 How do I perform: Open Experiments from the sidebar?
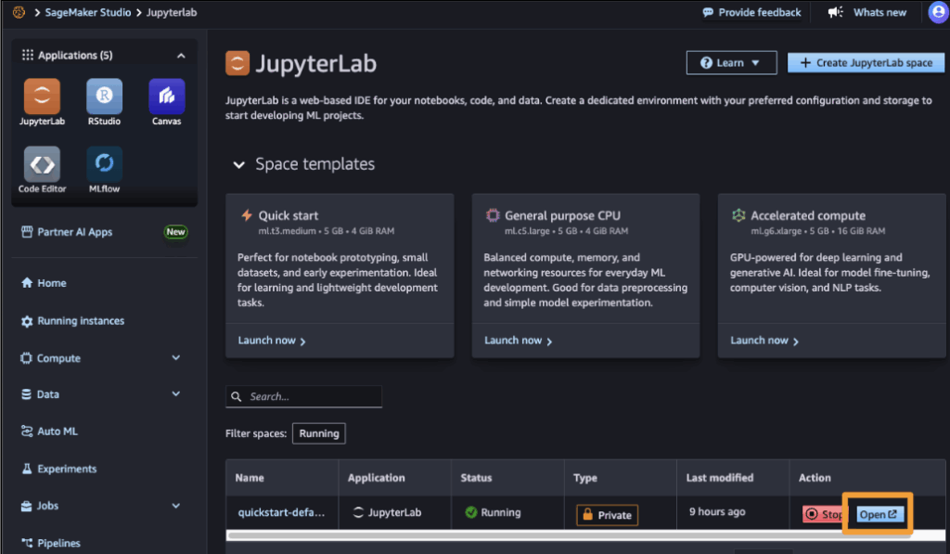click(67, 470)
